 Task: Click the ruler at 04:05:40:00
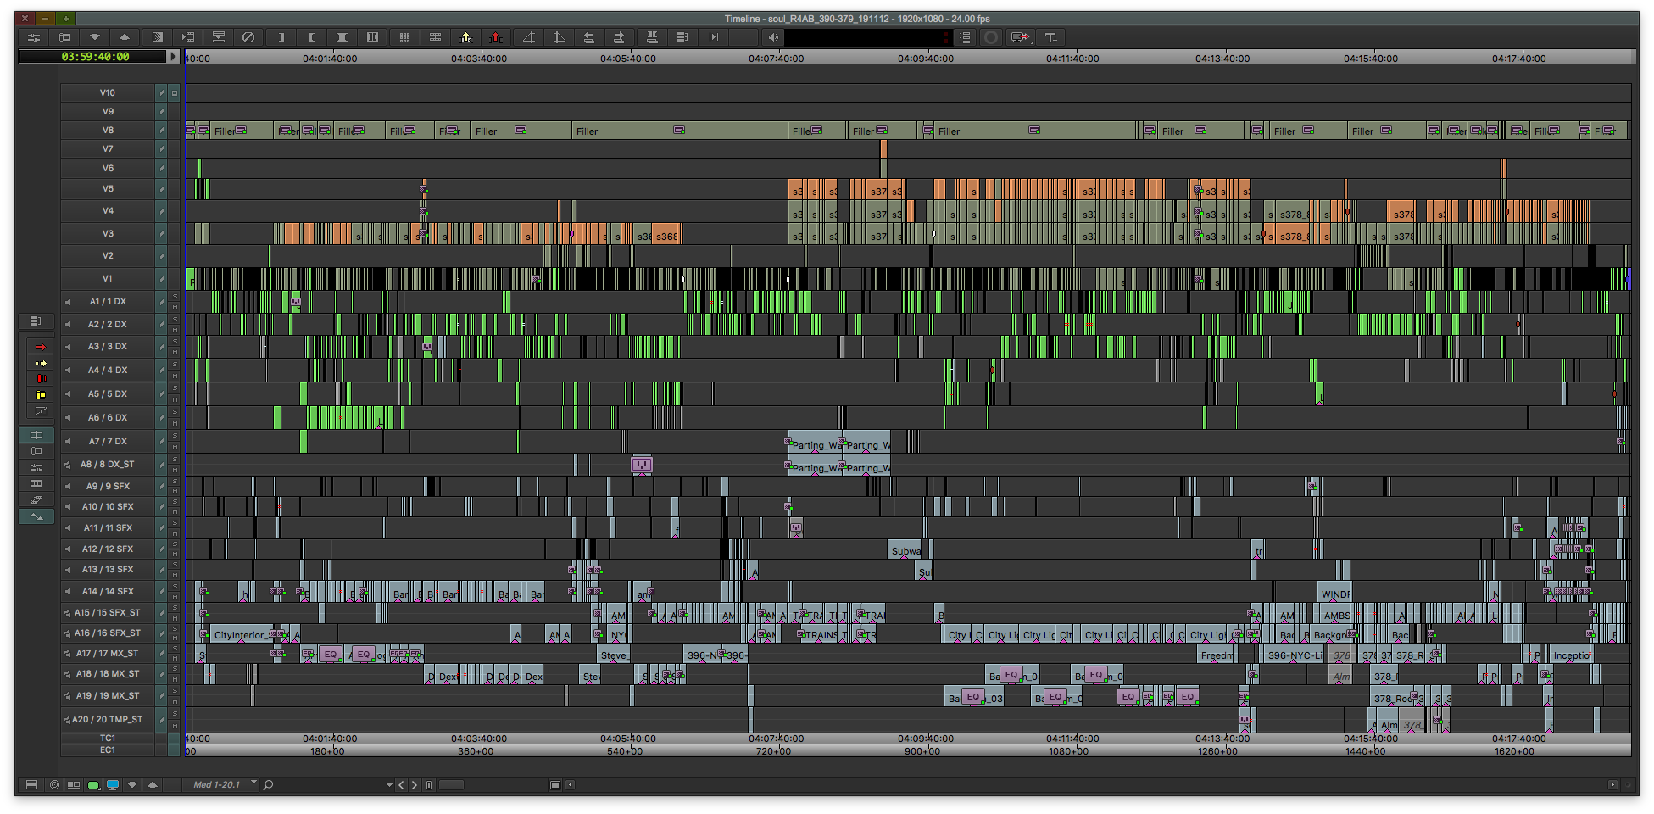(x=628, y=59)
